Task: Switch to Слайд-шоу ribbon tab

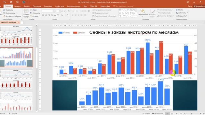Action: coord(60,6)
